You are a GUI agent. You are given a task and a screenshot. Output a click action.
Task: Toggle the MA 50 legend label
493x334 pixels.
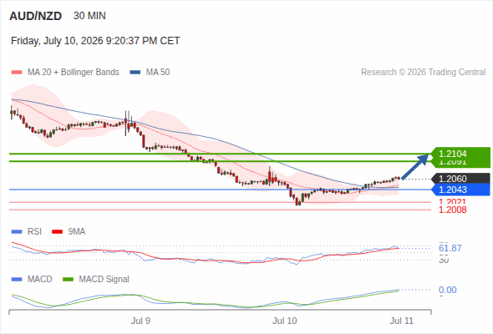click(158, 73)
